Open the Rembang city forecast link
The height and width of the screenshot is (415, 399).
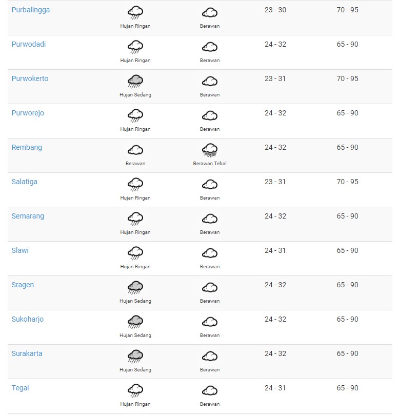coord(27,147)
